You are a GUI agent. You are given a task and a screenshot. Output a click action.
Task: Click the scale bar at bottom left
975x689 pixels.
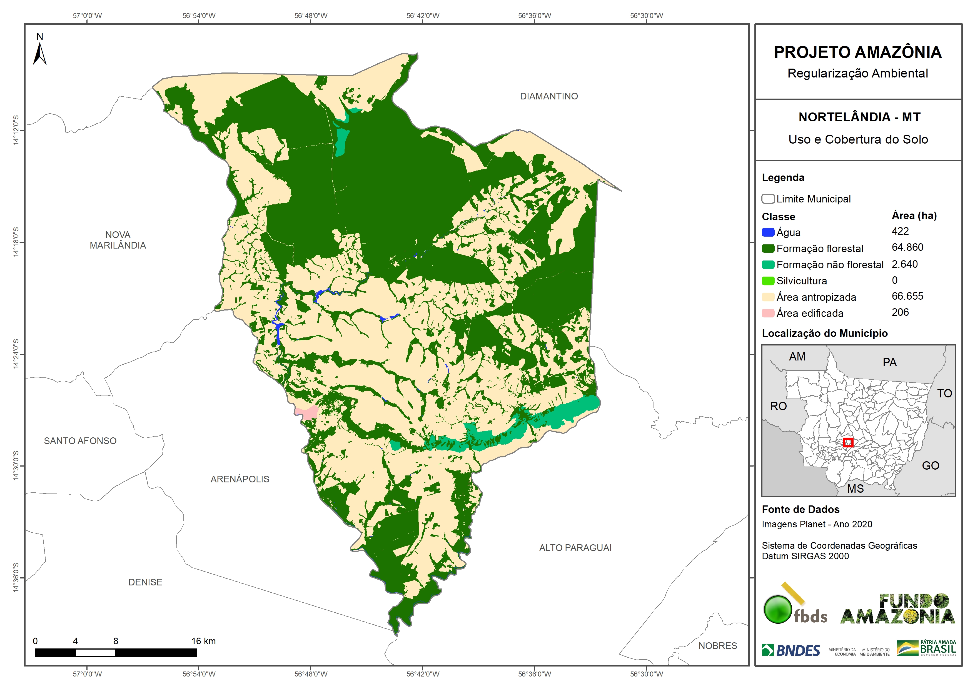point(116,653)
